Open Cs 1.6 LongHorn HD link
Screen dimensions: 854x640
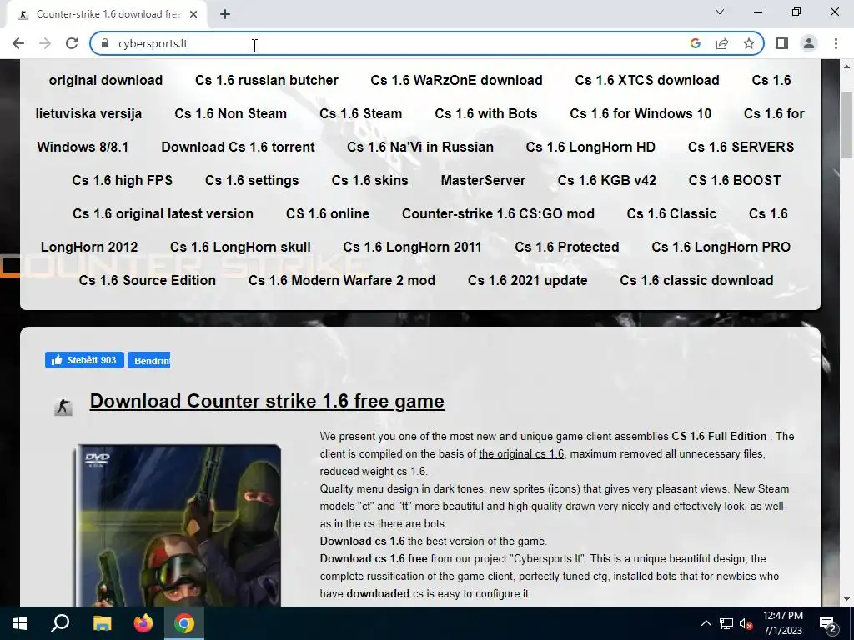590,147
